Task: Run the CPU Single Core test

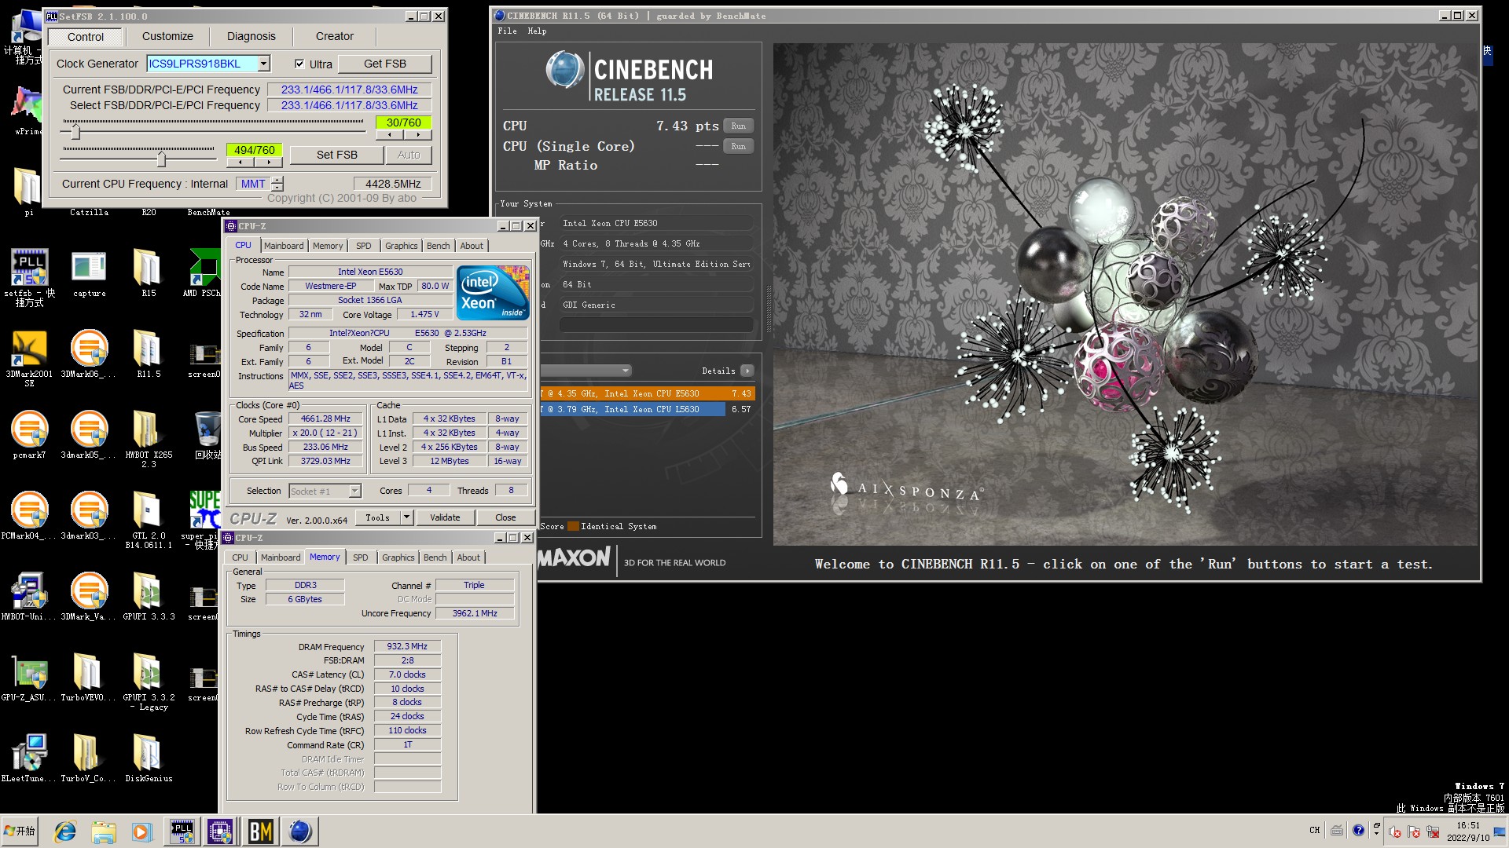Action: [739, 147]
